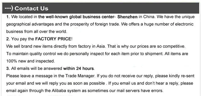201x96 pixels.
Task: Click the arrow symbol before Contact Us
Action: coord(9,9)
